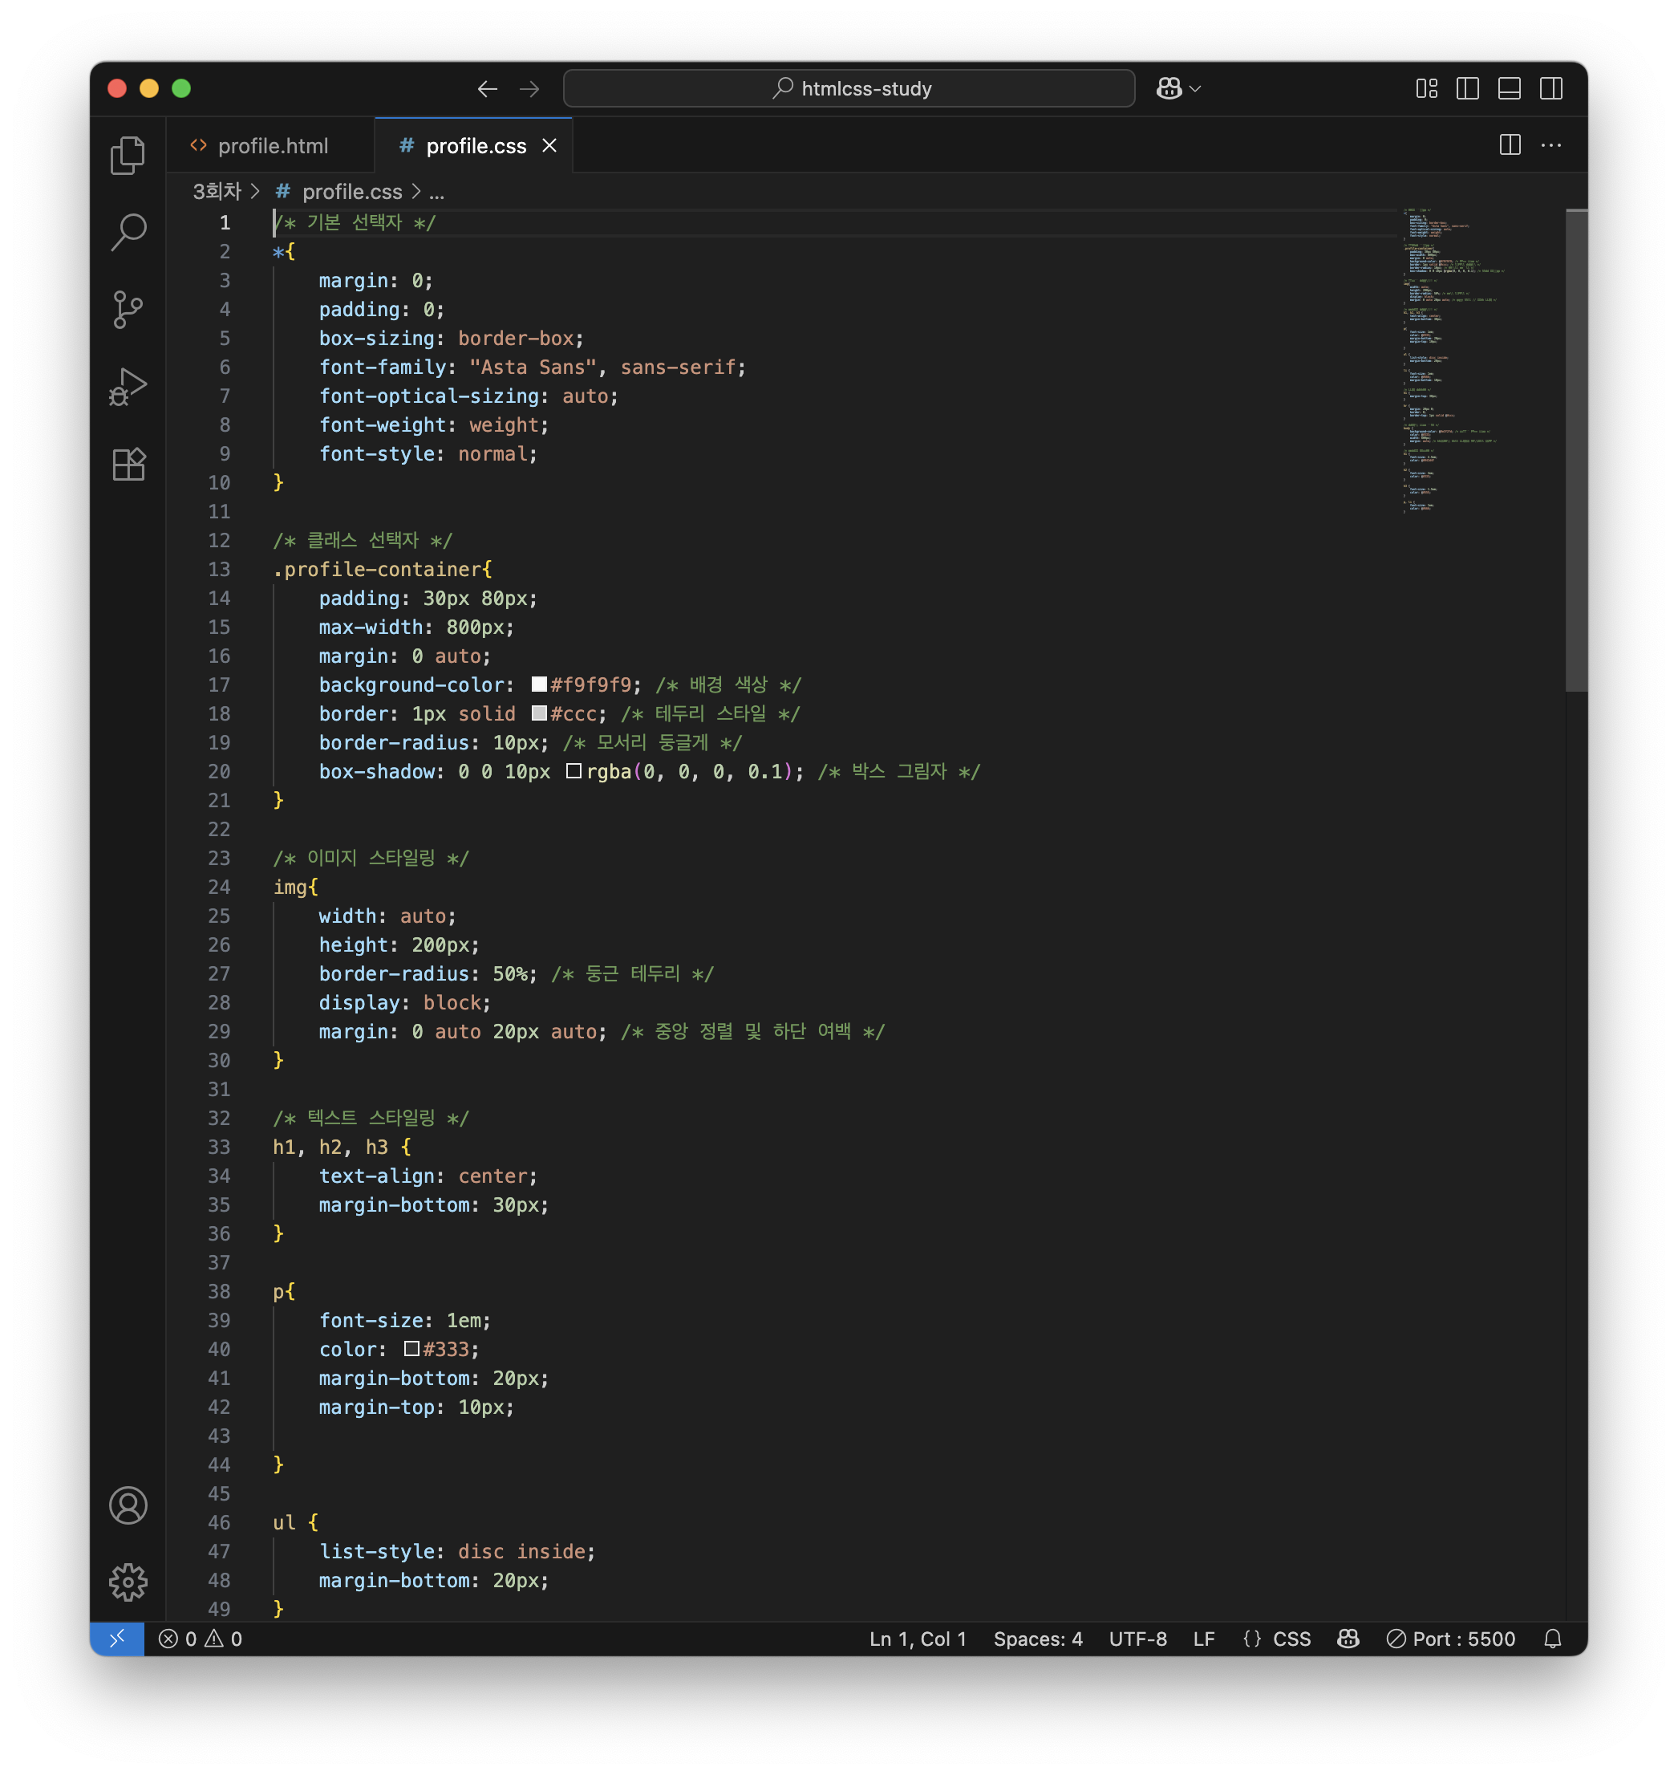This screenshot has height=1775, width=1678.
Task: Open Run and Debug view
Action: click(x=128, y=388)
